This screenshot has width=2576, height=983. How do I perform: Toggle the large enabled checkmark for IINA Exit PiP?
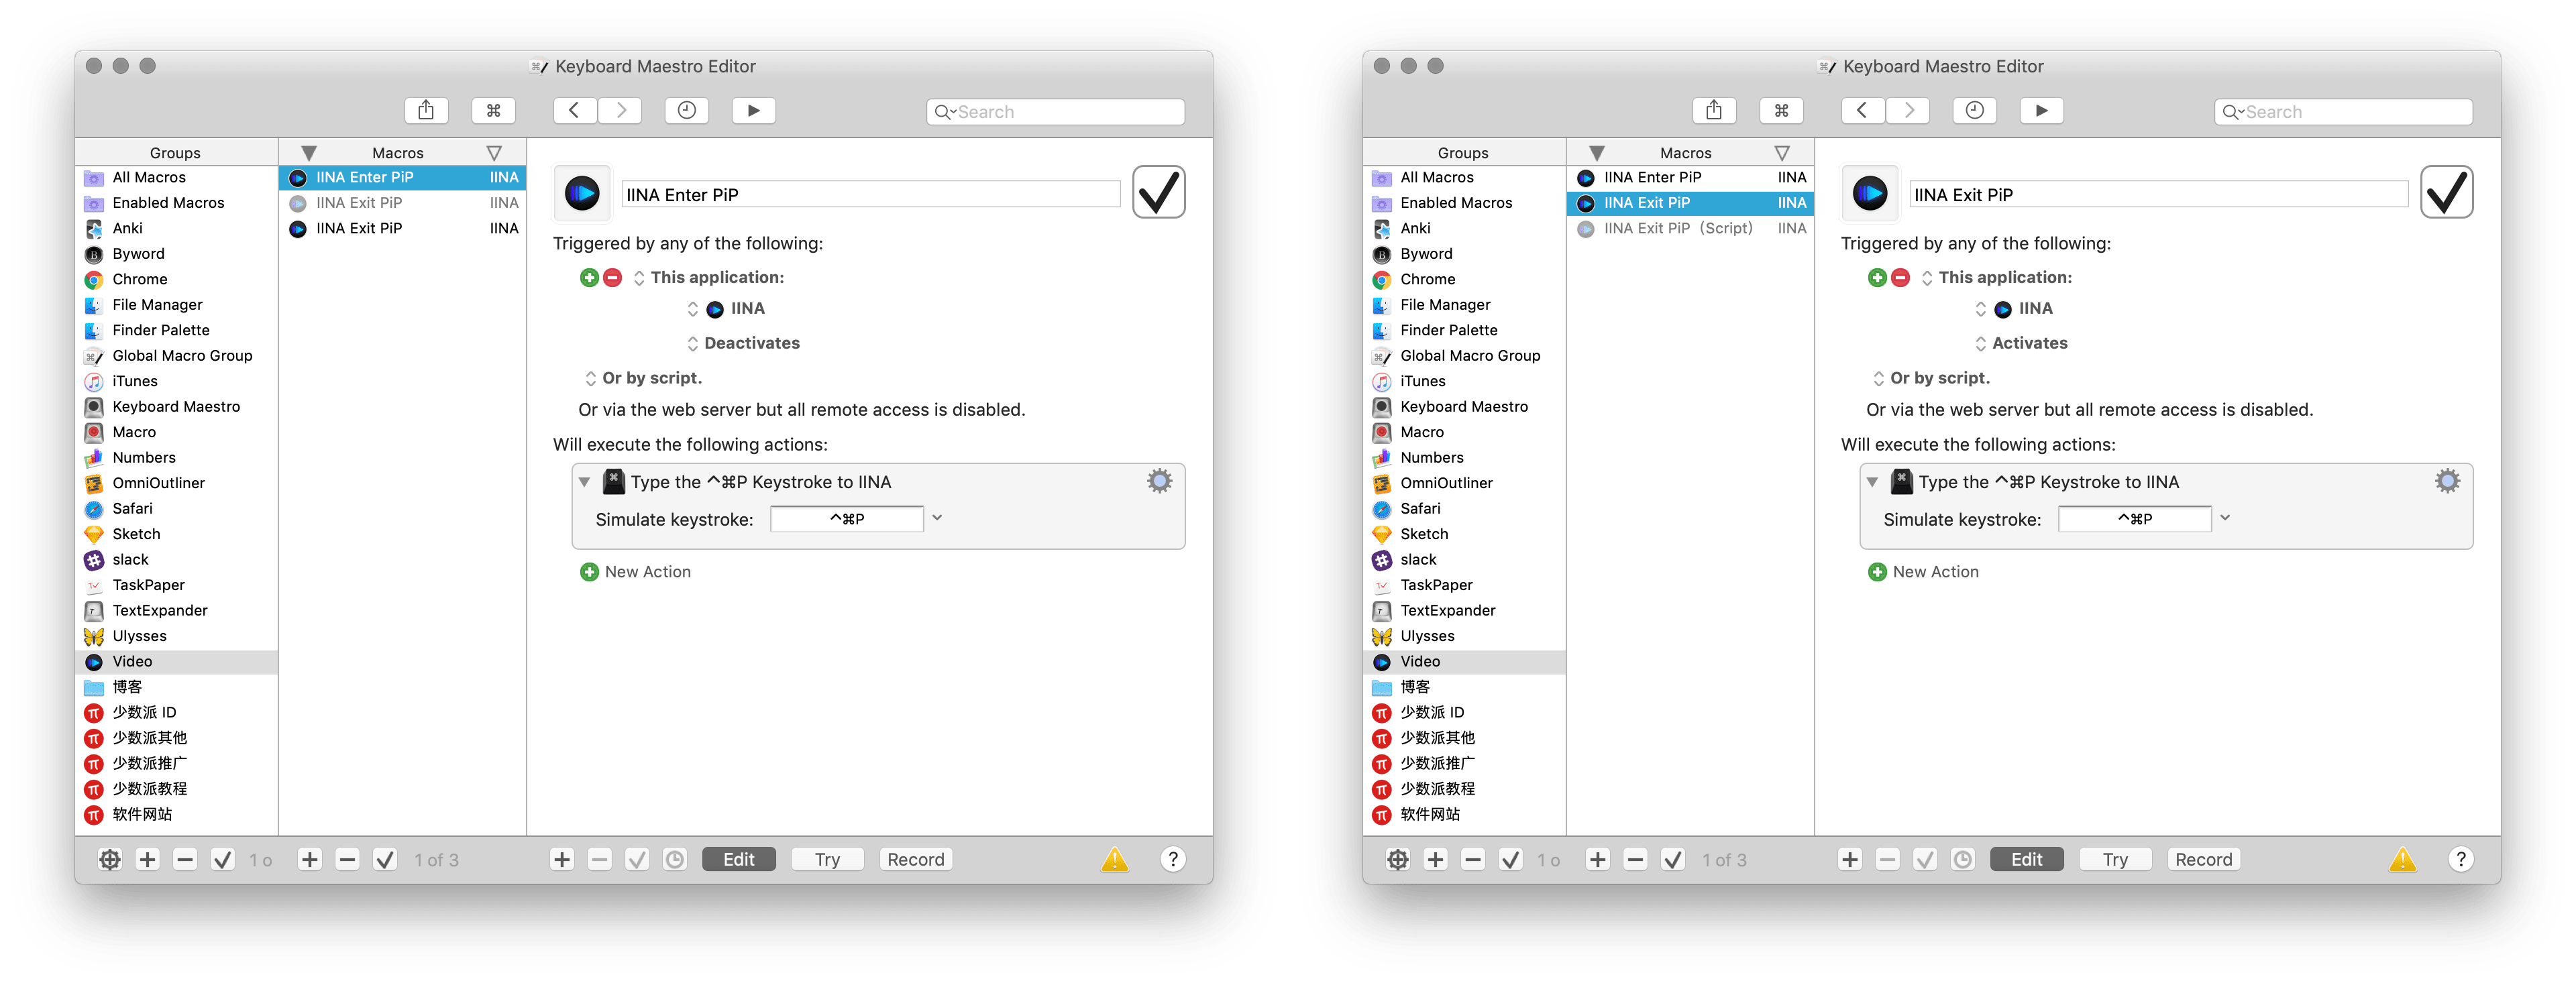click(2446, 193)
